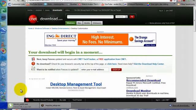Viewport: 196px width, 110px height.
Task: Open TechTracker in bottom bar
Action: coord(77,100)
